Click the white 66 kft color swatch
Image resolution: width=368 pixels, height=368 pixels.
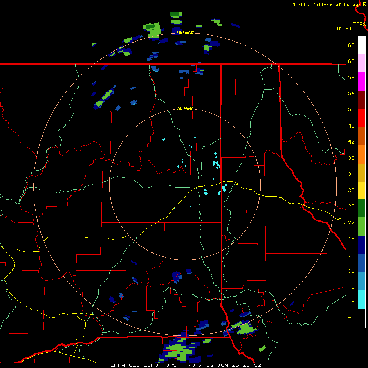point(361,45)
